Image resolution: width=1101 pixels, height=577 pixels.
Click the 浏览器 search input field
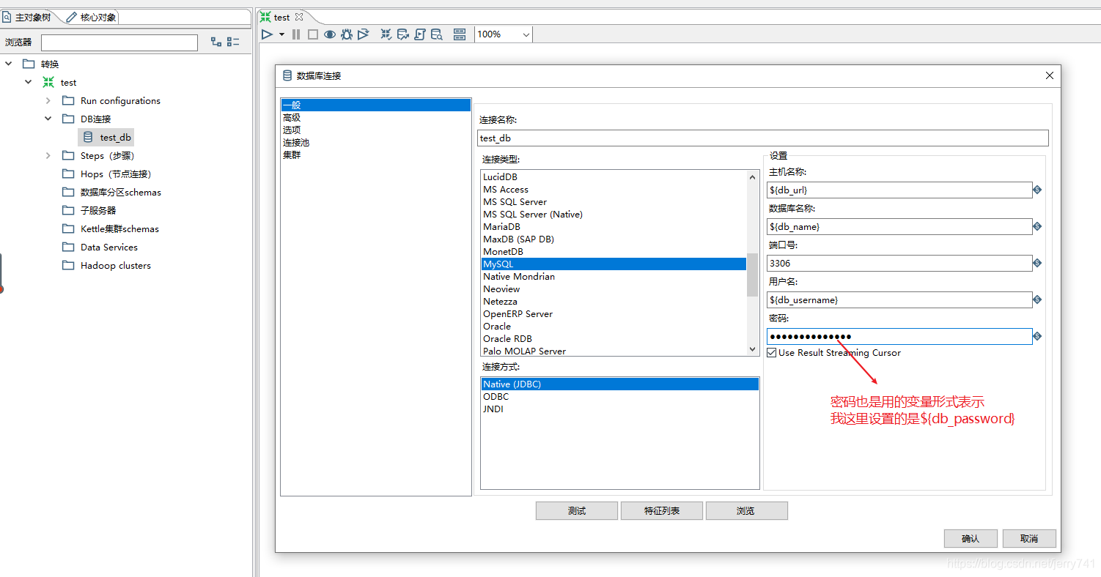click(119, 42)
